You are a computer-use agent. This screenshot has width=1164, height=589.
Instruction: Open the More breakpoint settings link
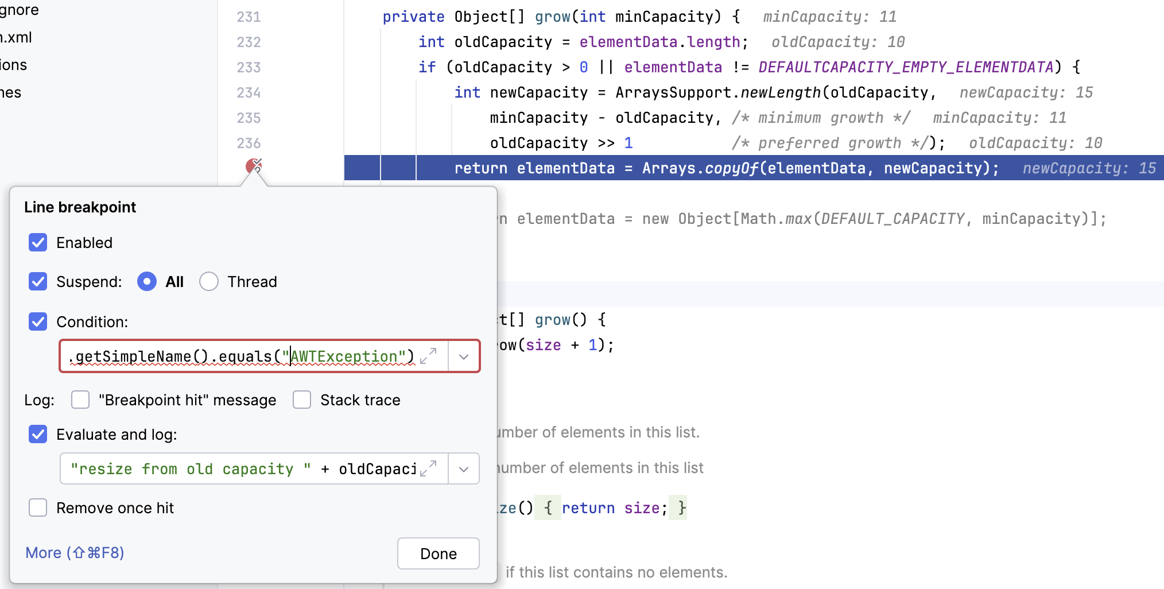coord(75,552)
